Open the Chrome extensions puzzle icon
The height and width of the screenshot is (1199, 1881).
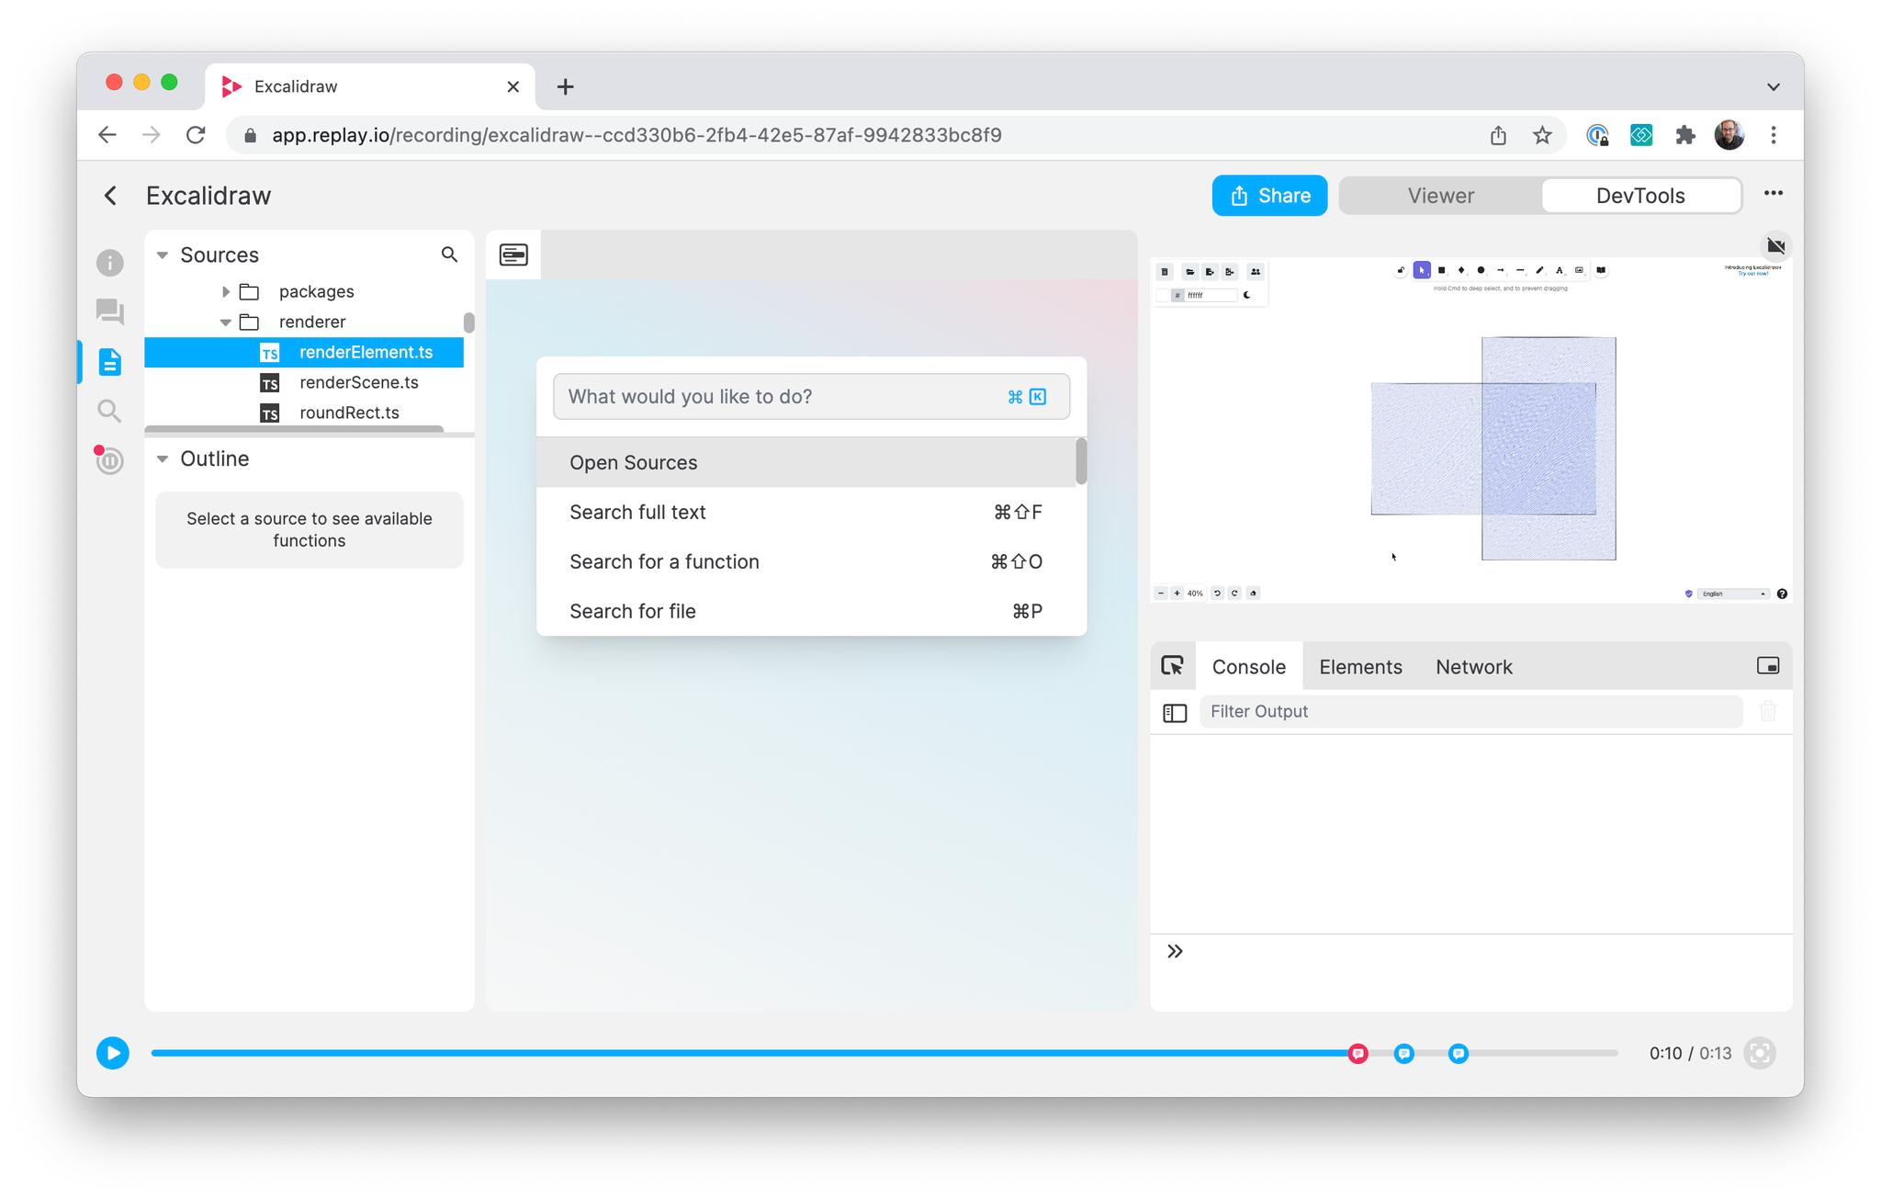tap(1684, 135)
